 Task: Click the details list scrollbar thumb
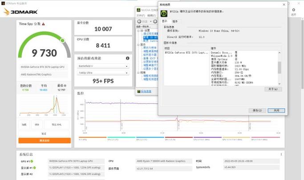(x=280, y=68)
